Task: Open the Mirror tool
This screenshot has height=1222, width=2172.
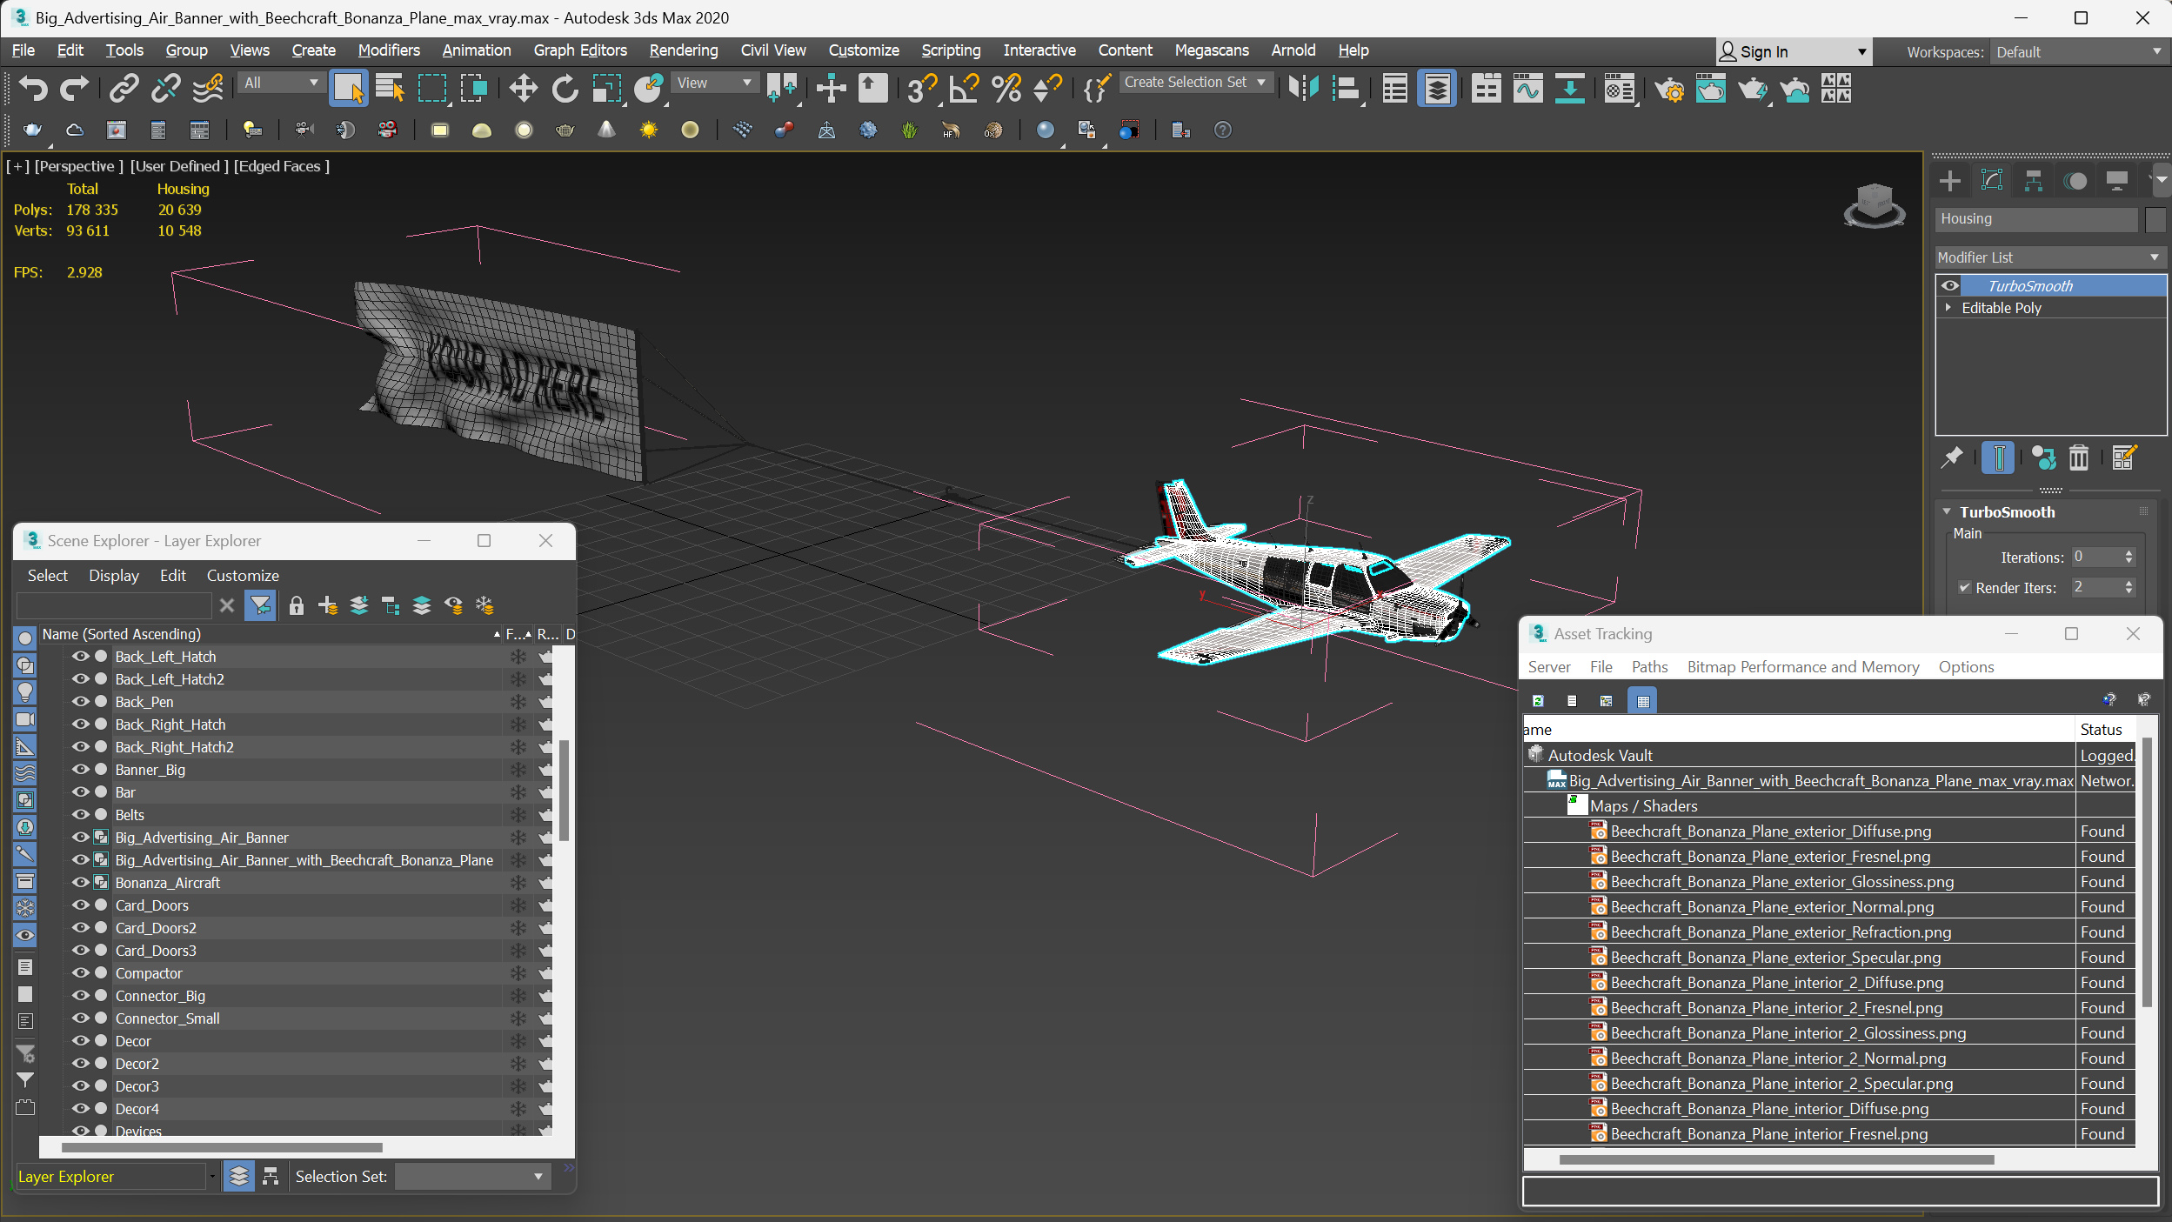Action: click(1303, 88)
